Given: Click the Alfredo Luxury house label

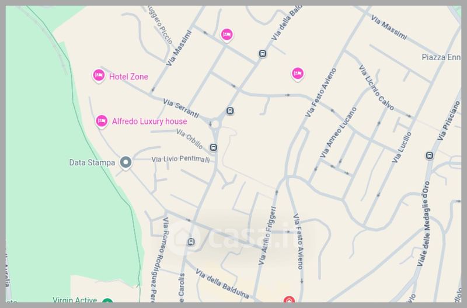Looking at the screenshot, I should pos(149,122).
